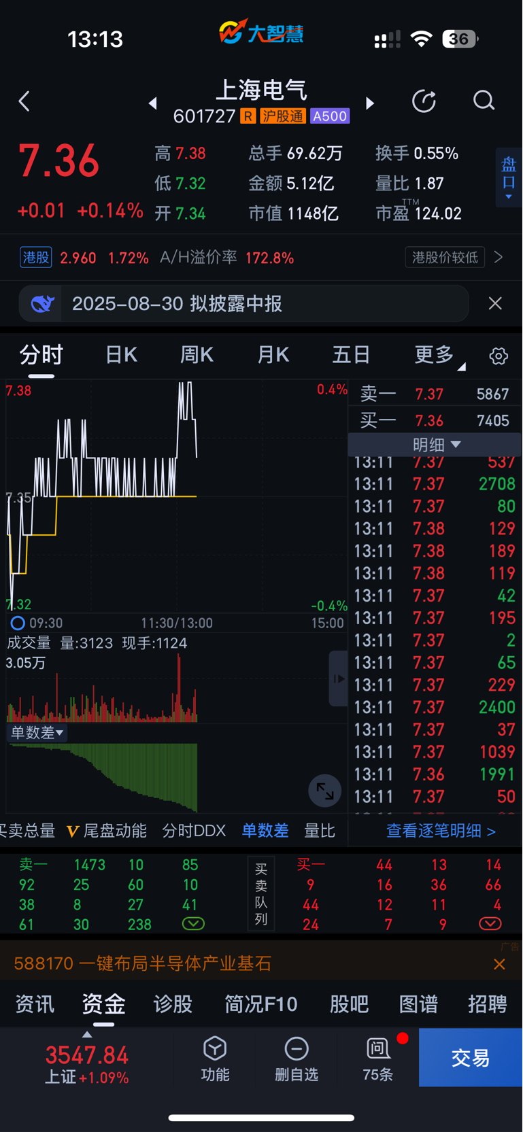
Task: Tap the blue 交易 button
Action: tap(471, 1057)
